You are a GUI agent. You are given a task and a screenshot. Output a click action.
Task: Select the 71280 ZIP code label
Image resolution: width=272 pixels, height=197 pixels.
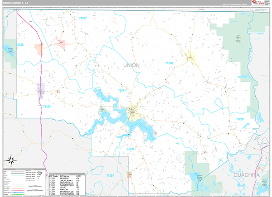(239, 119)
